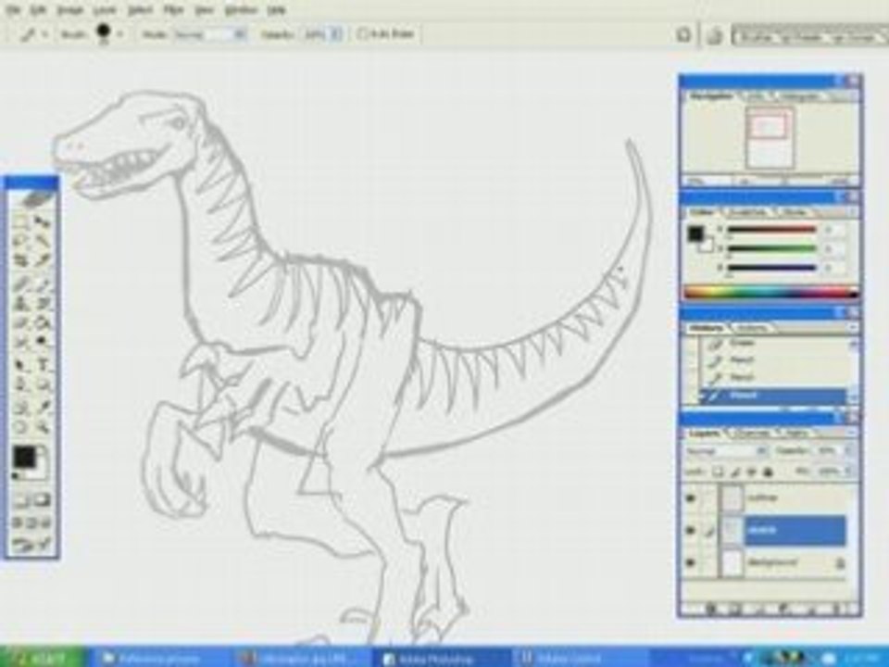889x667 pixels.
Task: Select the Move tool
Action: (43, 221)
